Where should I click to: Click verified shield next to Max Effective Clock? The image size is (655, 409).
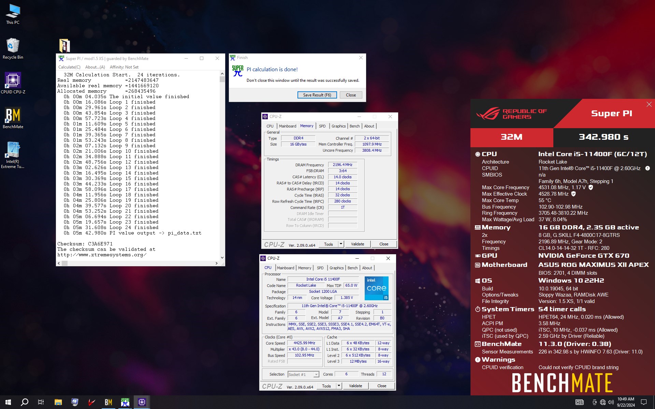573,194
